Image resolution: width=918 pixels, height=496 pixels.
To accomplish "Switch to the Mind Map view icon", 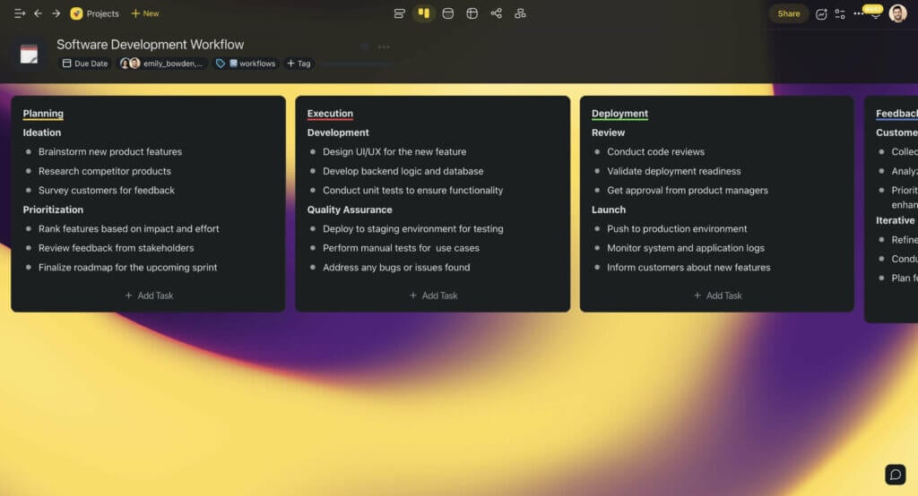I will pos(496,13).
